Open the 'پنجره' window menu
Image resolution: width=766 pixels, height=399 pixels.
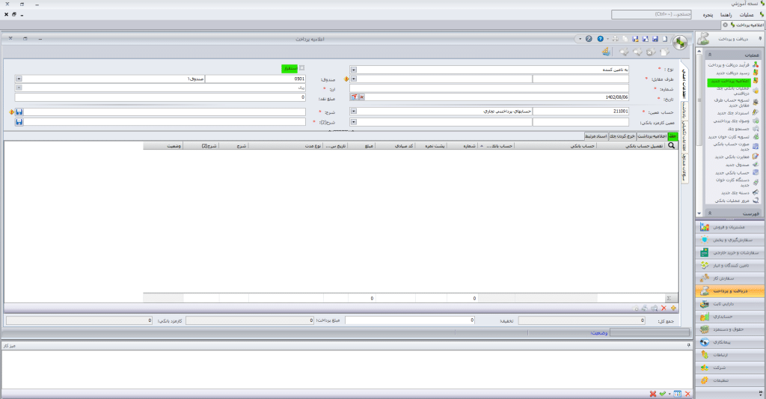pos(708,15)
